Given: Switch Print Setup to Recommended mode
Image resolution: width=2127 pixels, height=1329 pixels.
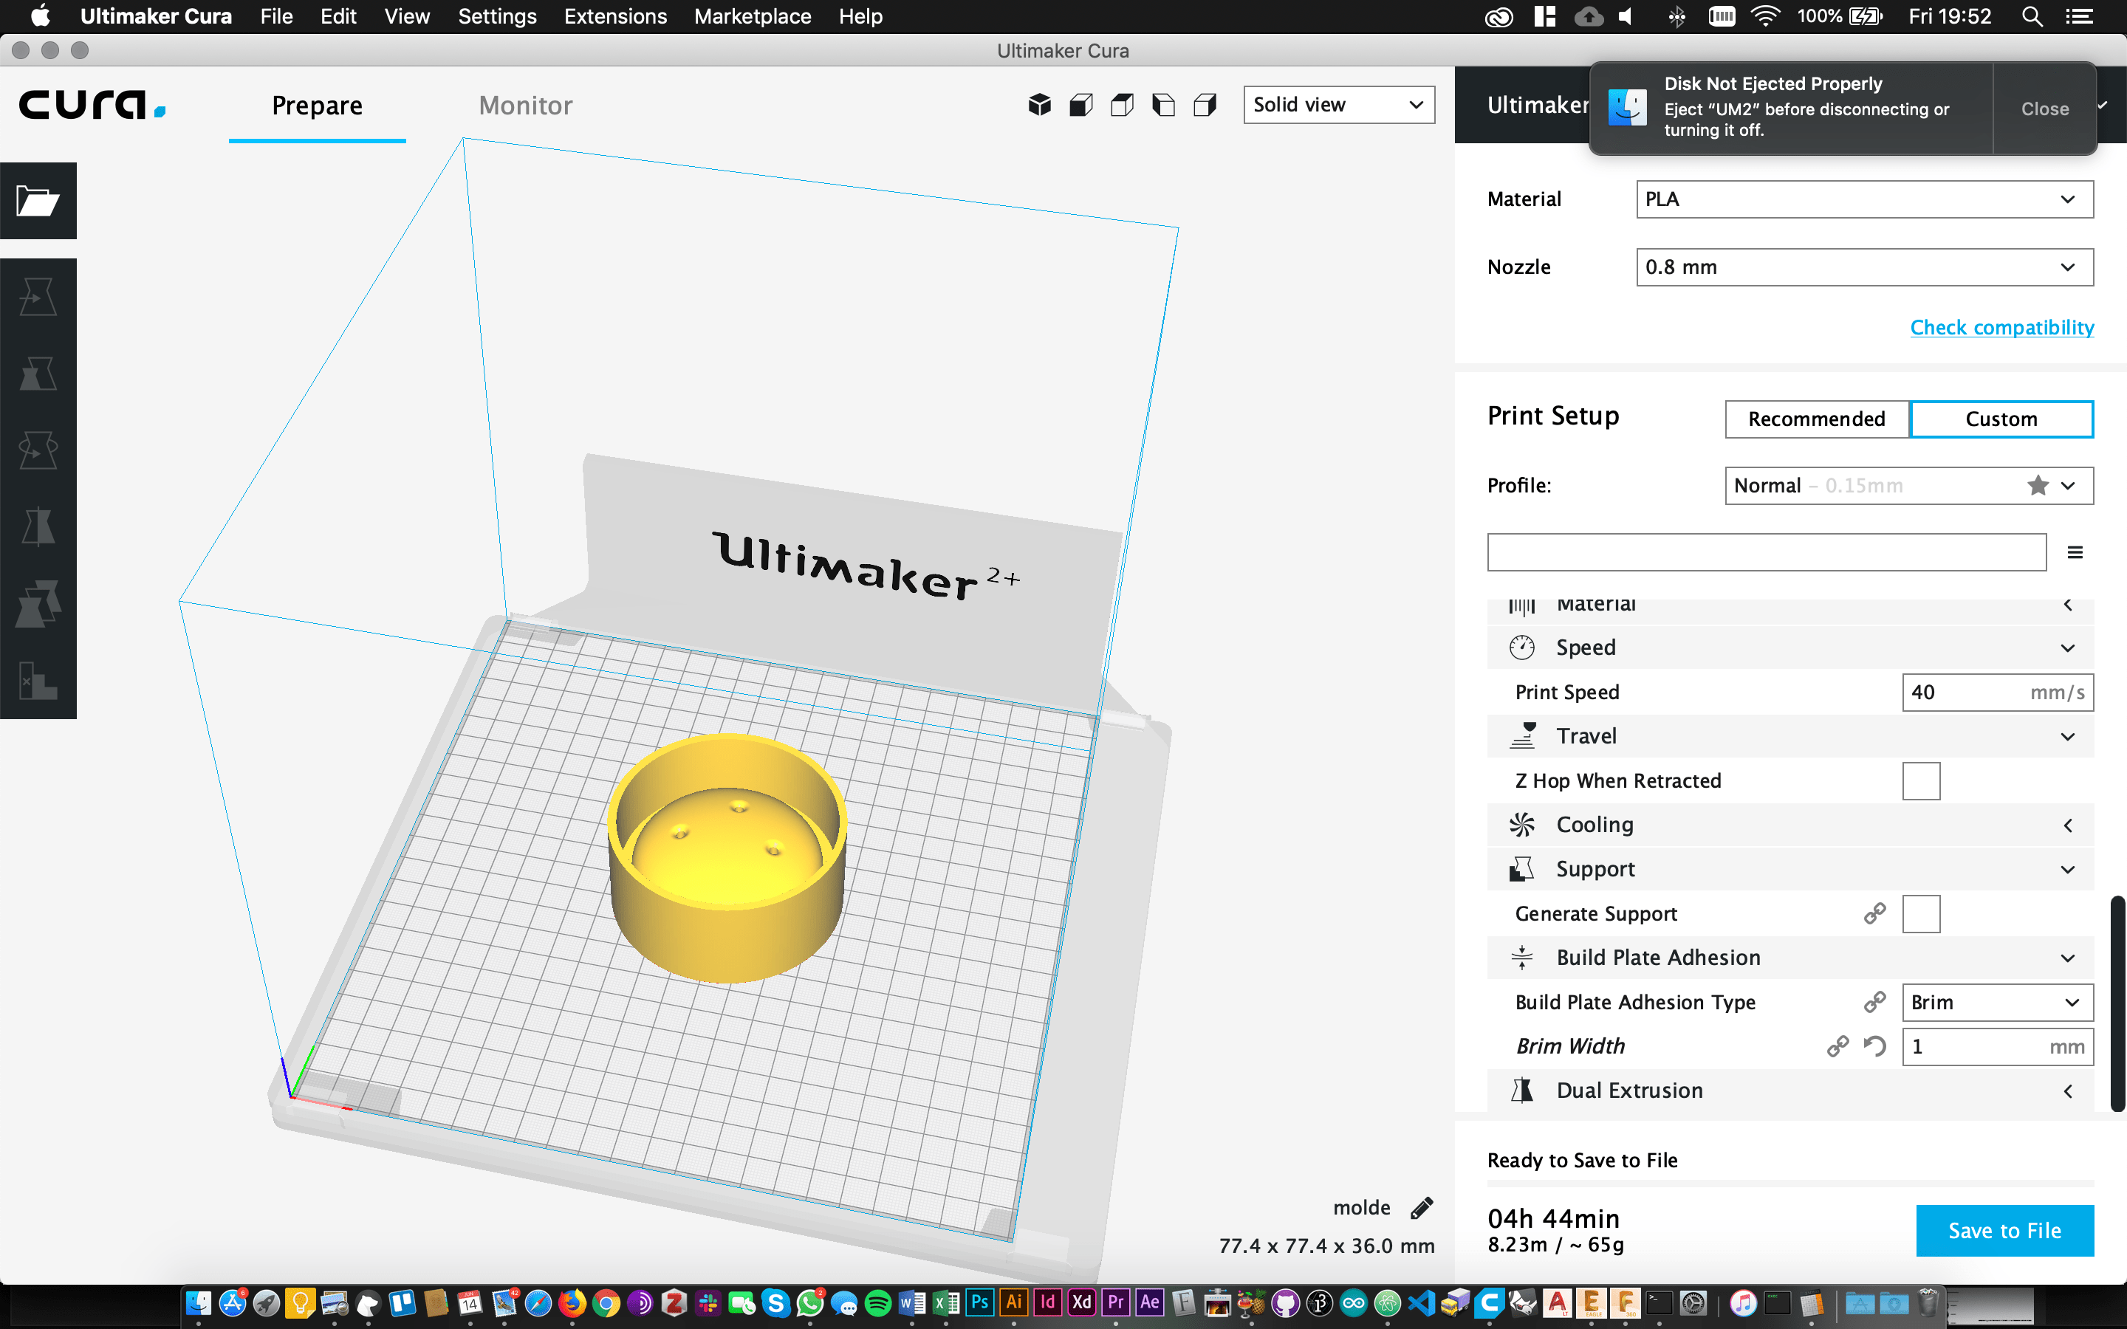Looking at the screenshot, I should coord(1817,419).
